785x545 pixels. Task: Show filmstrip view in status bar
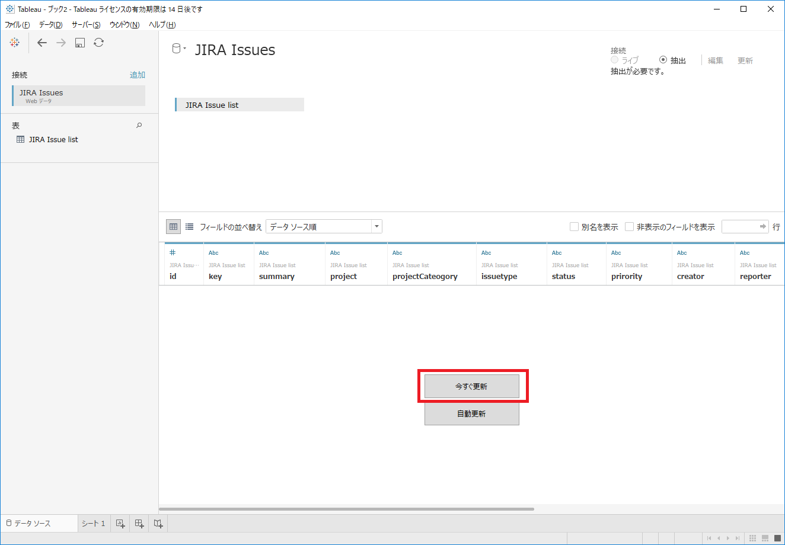tap(765, 538)
